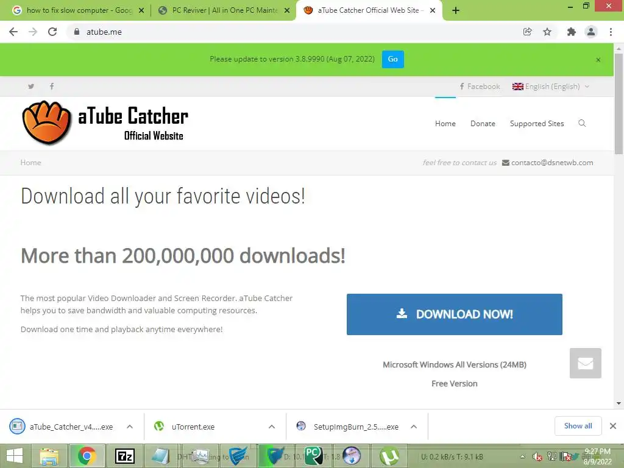Reload the atube.me page
The height and width of the screenshot is (468, 624).
[52, 32]
